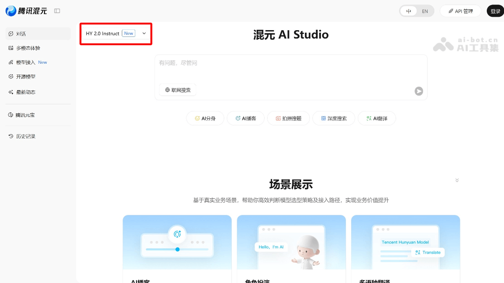Expand the model dropdown arrow
The image size is (504, 283).
144,33
